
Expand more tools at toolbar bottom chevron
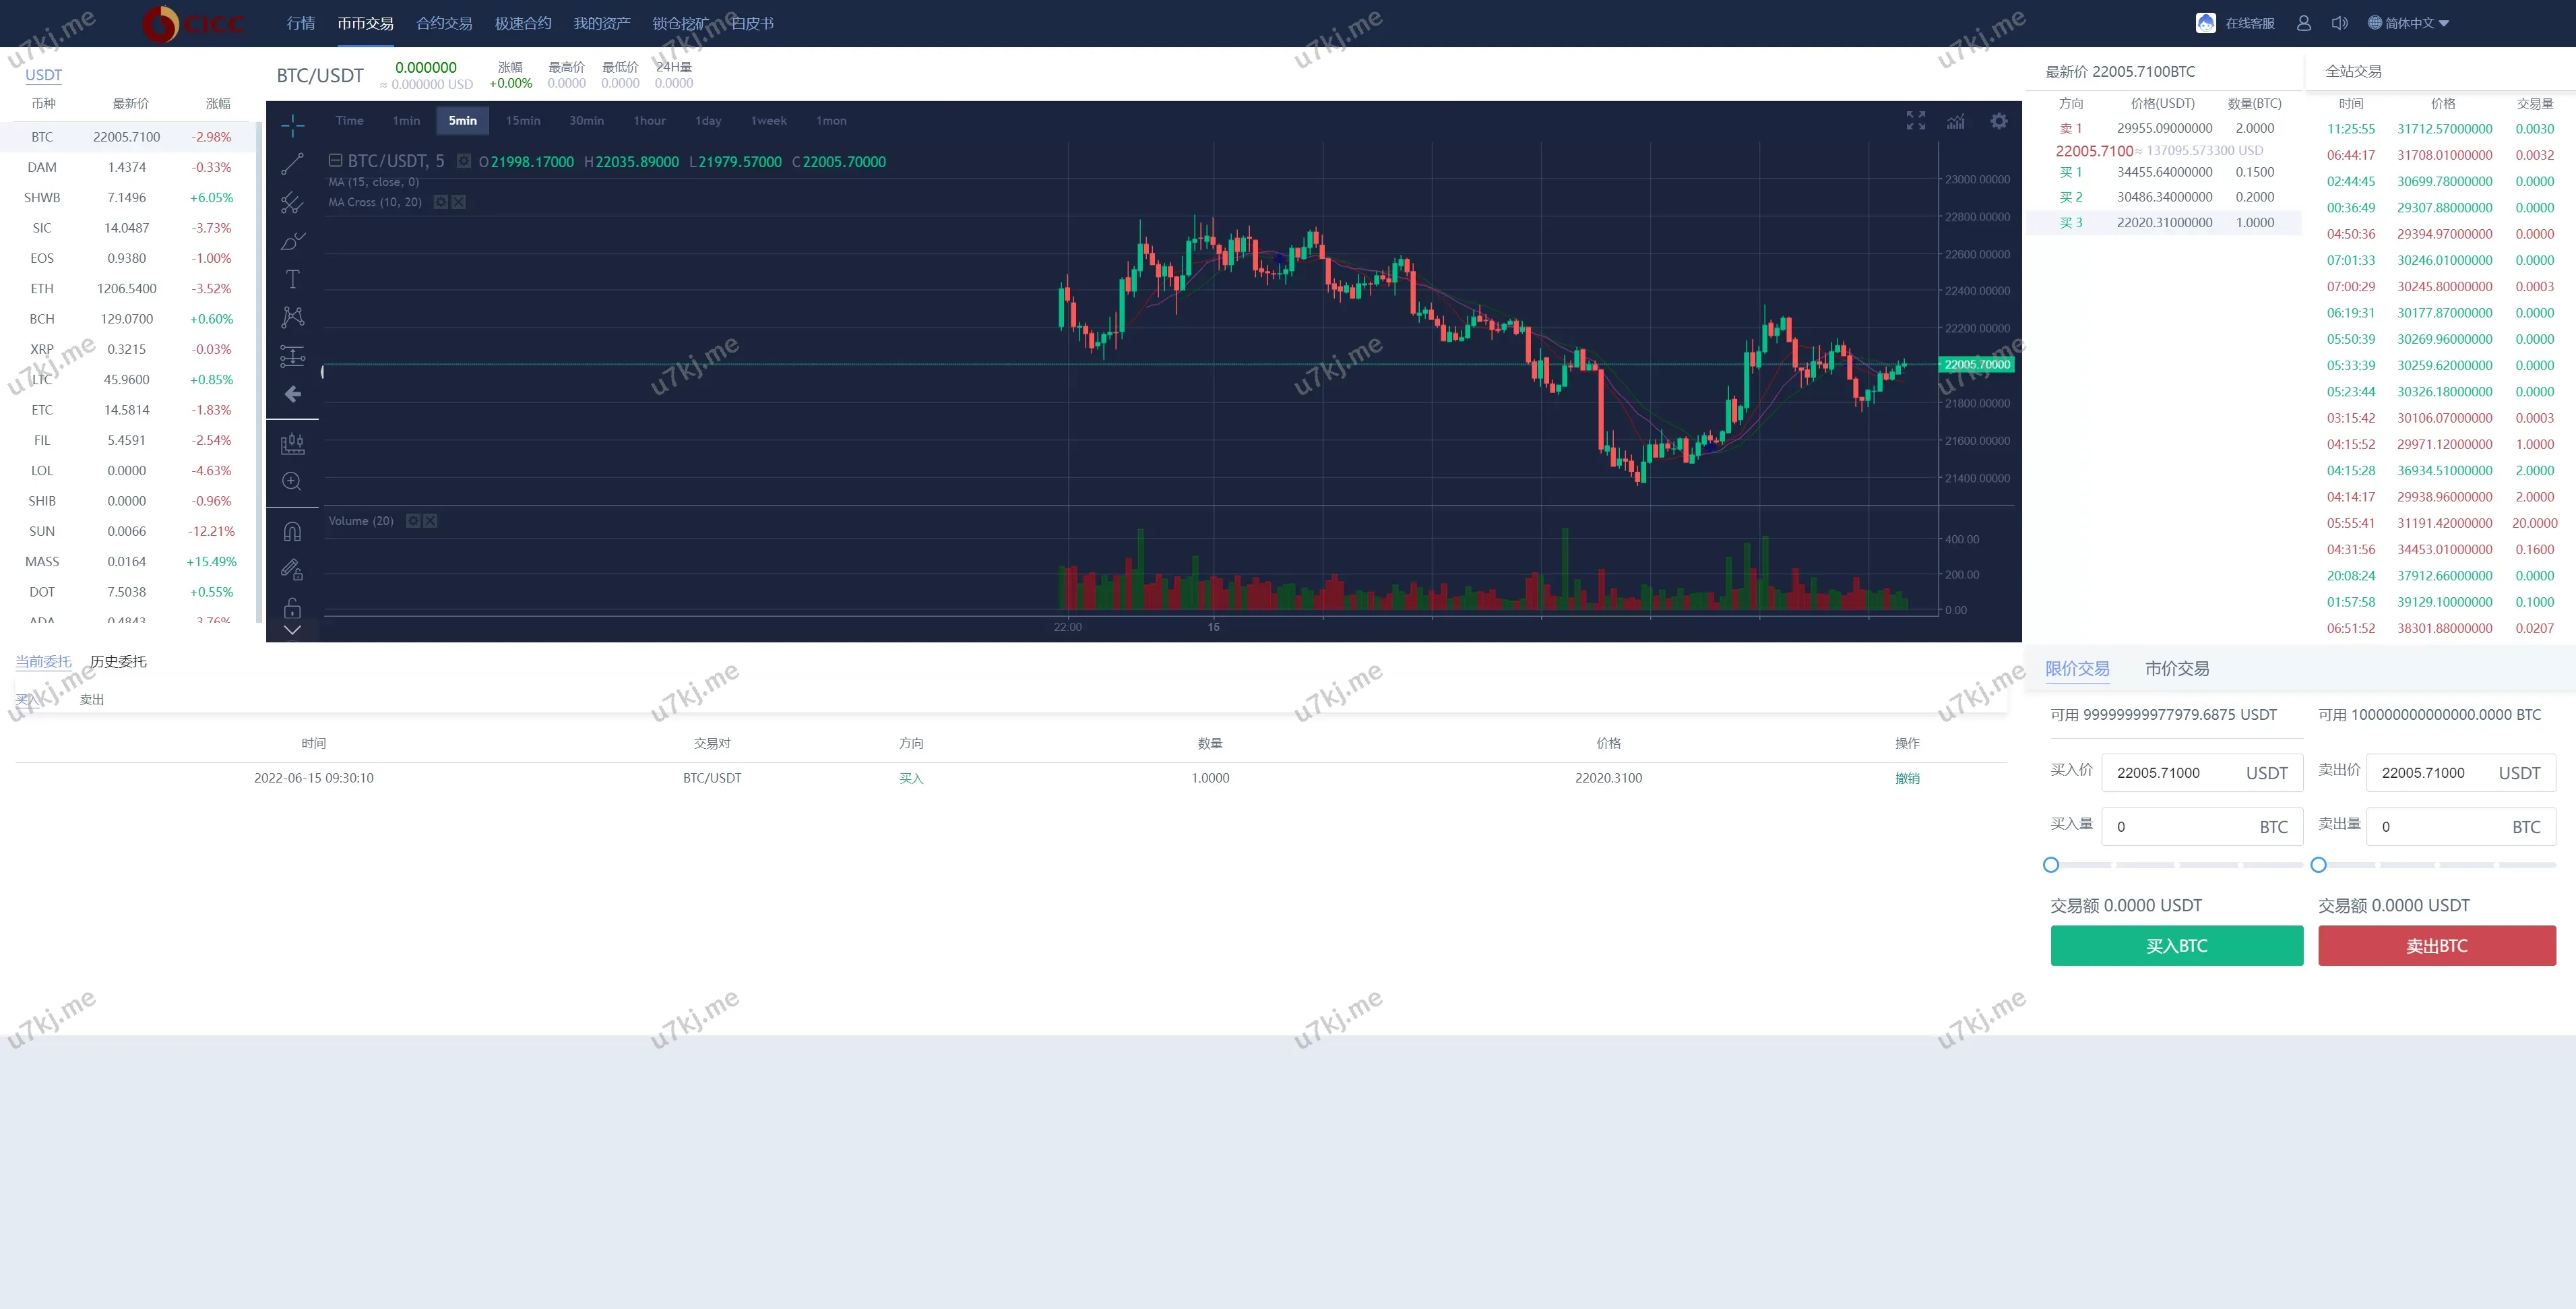tap(292, 630)
